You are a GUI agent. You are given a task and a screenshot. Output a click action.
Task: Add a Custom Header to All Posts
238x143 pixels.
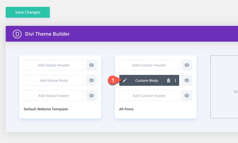[x=149, y=65]
